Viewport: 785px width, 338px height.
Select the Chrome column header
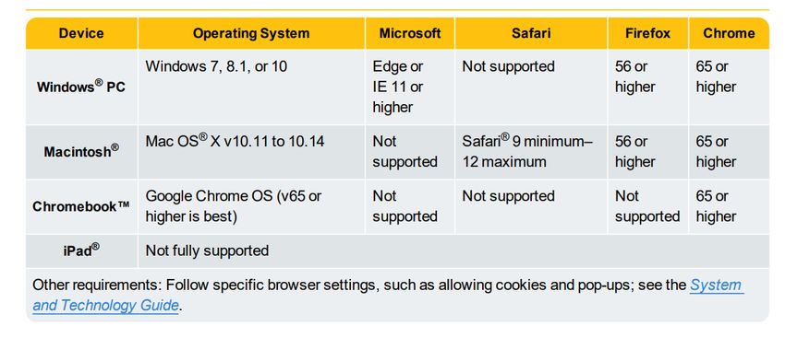tap(729, 33)
